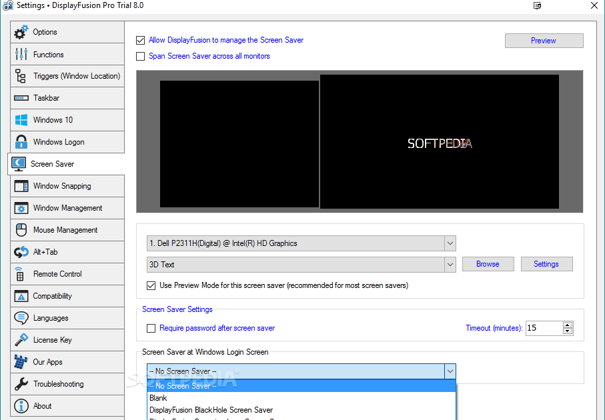Click the Functions sliders icon
This screenshot has width=605, height=420.
click(x=21, y=55)
